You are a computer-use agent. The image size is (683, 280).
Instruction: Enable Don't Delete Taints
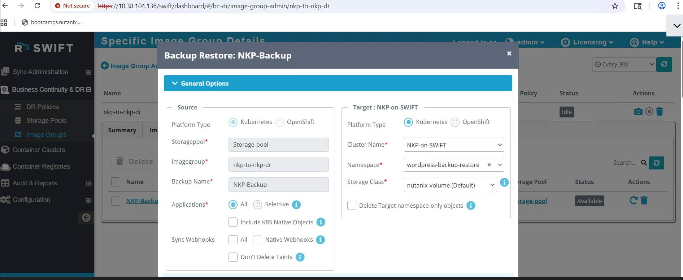pos(233,257)
